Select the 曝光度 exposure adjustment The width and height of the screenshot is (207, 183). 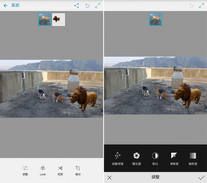[x=137, y=159]
